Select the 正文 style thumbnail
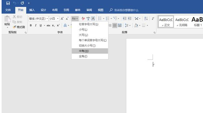Viewport: 203px width, 113px height. coord(166,22)
